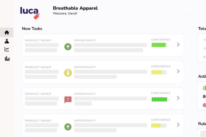206x137 pixels.
Task: Click the New Tasks heading
Action: coord(32,29)
